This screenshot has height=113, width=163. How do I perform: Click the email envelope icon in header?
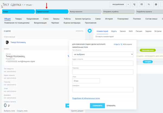(142, 5)
